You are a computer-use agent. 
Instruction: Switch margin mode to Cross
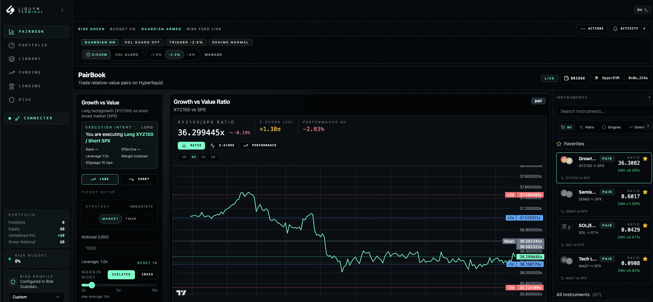(147, 274)
